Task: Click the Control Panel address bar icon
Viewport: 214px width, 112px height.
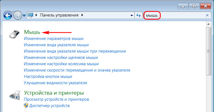Action: (x=30, y=15)
